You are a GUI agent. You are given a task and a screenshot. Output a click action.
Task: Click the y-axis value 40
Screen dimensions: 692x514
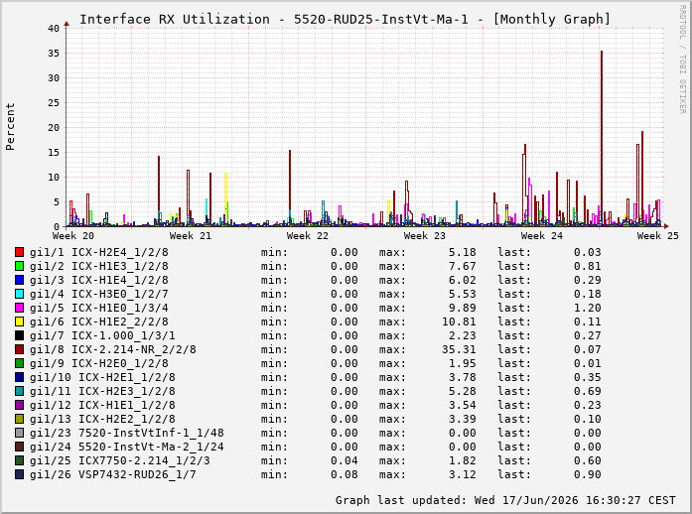pos(54,28)
